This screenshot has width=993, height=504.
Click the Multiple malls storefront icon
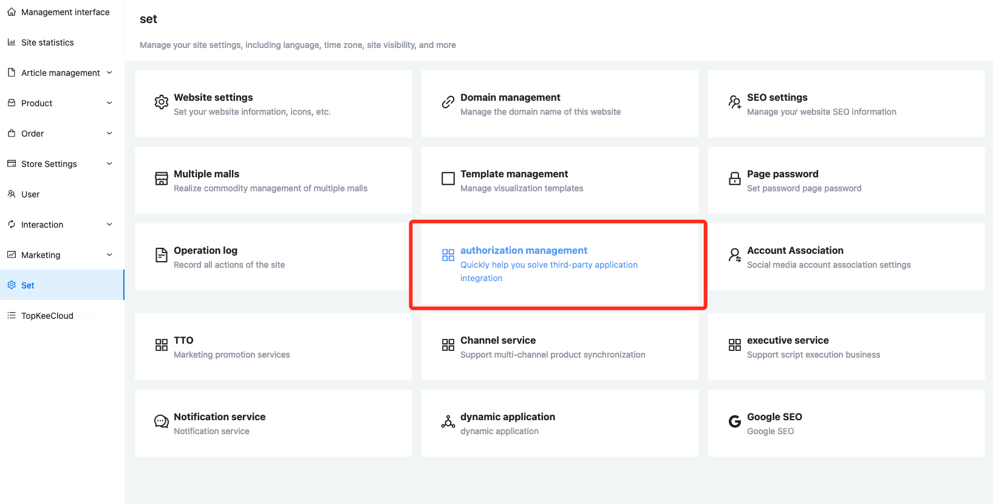(x=161, y=179)
